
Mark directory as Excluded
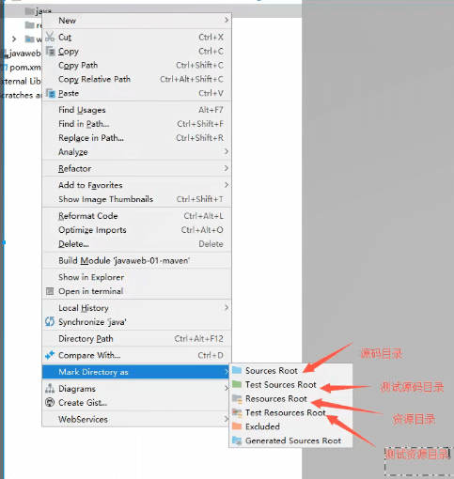point(290,426)
